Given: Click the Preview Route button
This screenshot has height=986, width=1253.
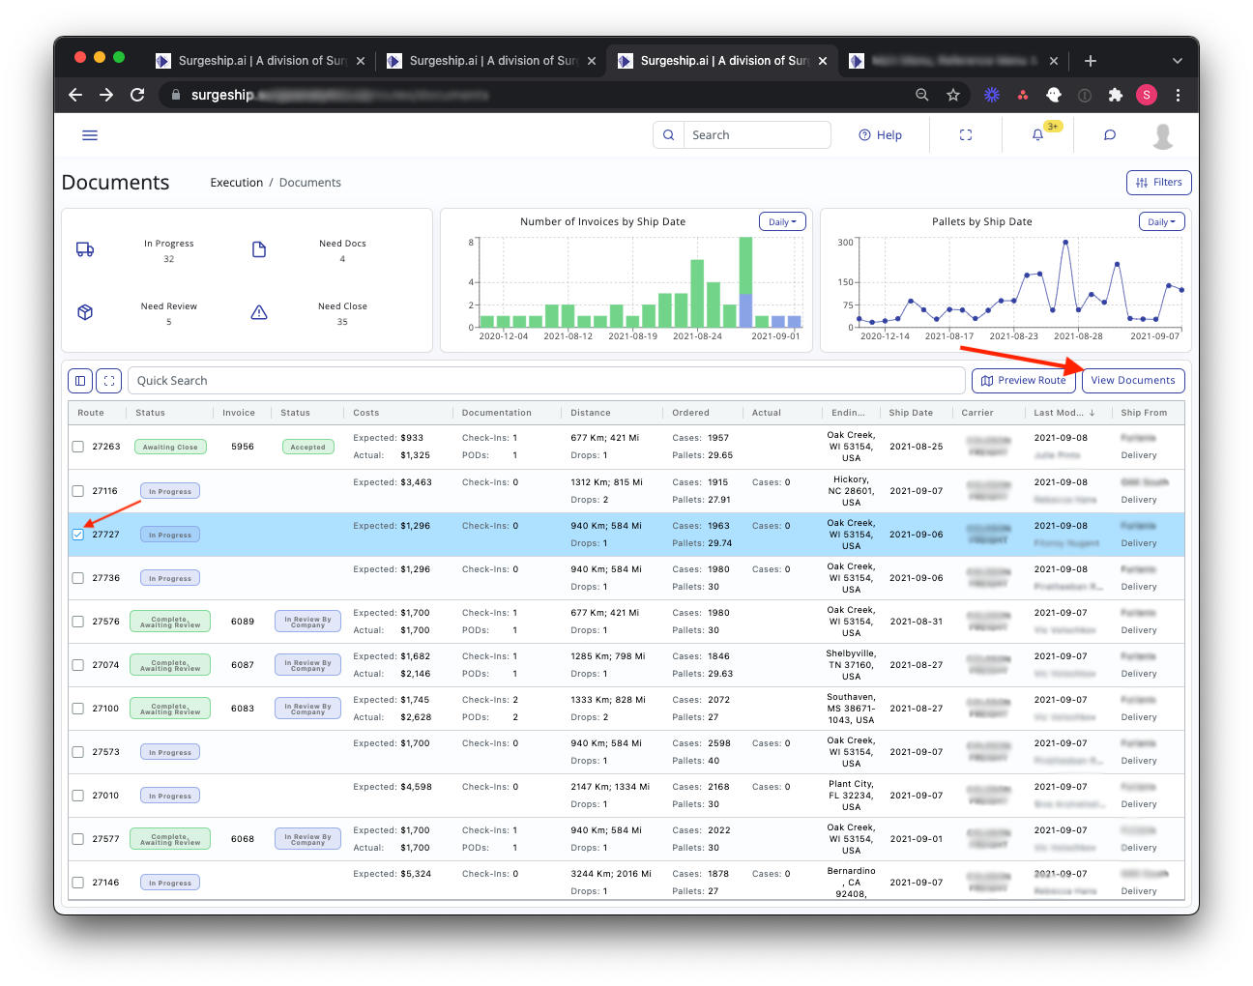Looking at the screenshot, I should click(x=1024, y=381).
